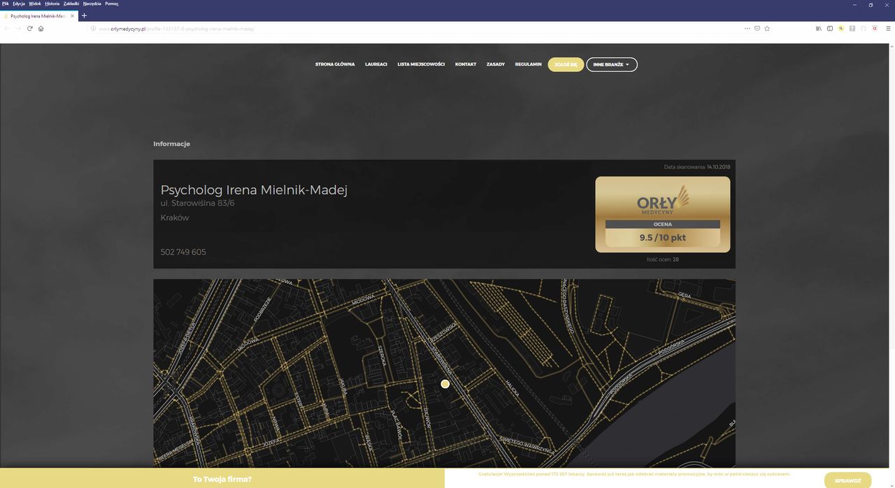Click the ZGŁOŚ SIĘ button

(565, 64)
